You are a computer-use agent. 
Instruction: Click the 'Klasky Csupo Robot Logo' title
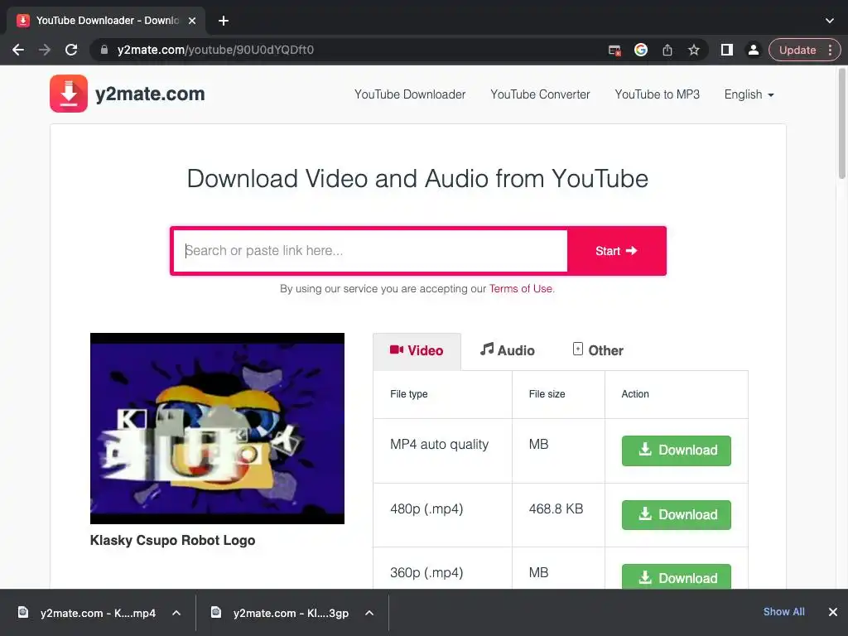172,540
